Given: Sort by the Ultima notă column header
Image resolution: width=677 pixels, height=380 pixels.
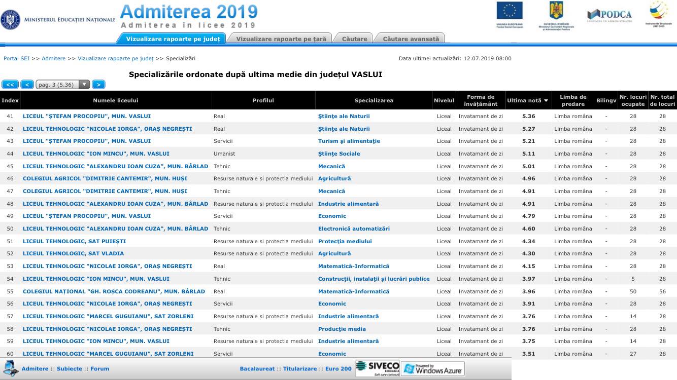Looking at the screenshot, I should [527, 100].
